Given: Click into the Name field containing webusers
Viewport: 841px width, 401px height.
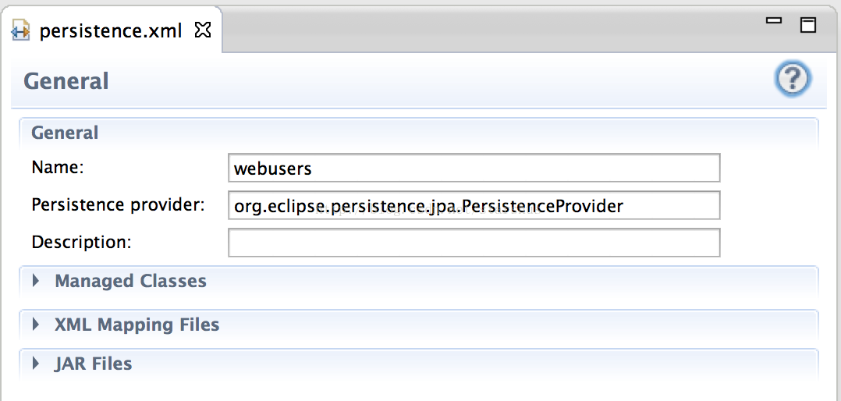Looking at the screenshot, I should point(474,169).
